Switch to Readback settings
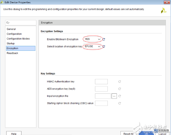 pyautogui.click(x=12, y=53)
